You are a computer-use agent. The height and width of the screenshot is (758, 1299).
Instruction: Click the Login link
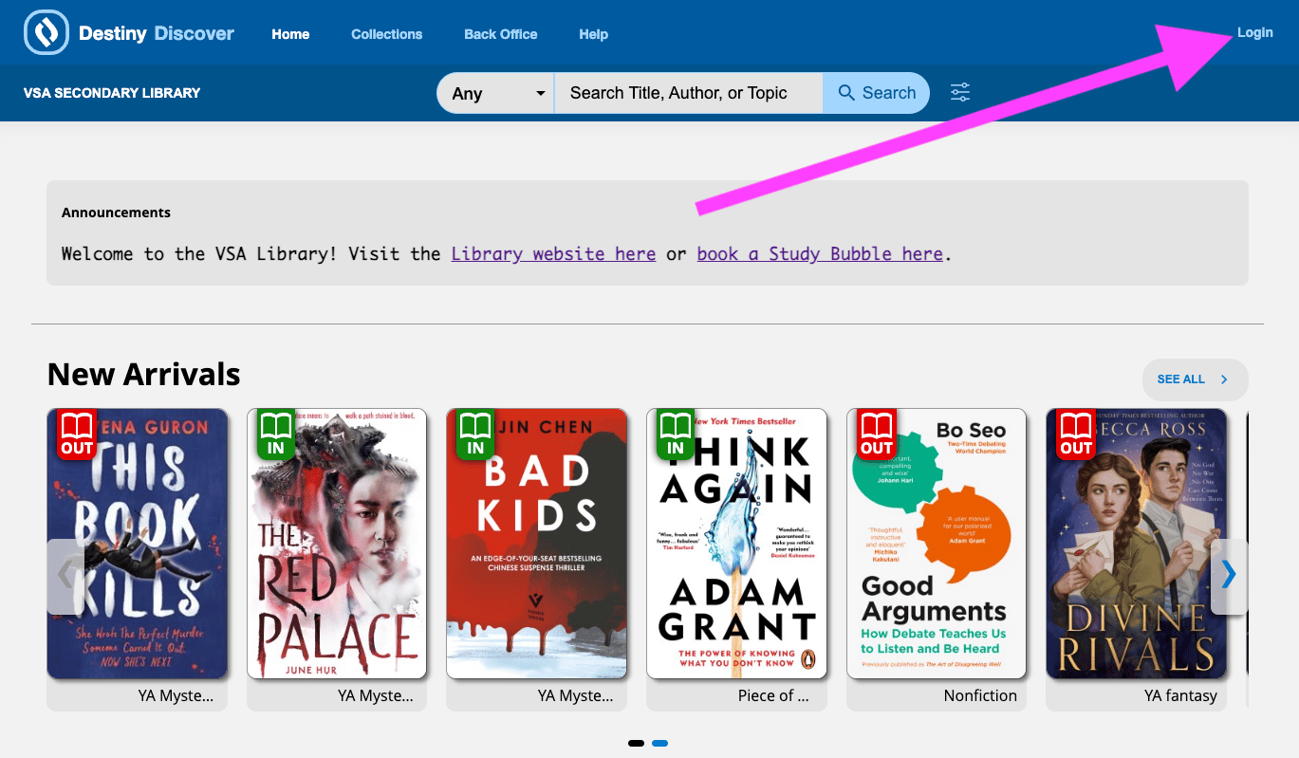(1254, 32)
